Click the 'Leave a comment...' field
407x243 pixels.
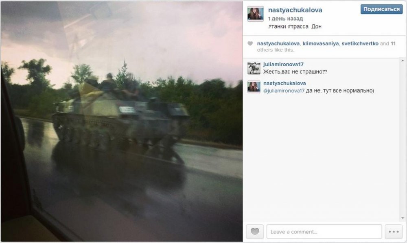(x=324, y=231)
